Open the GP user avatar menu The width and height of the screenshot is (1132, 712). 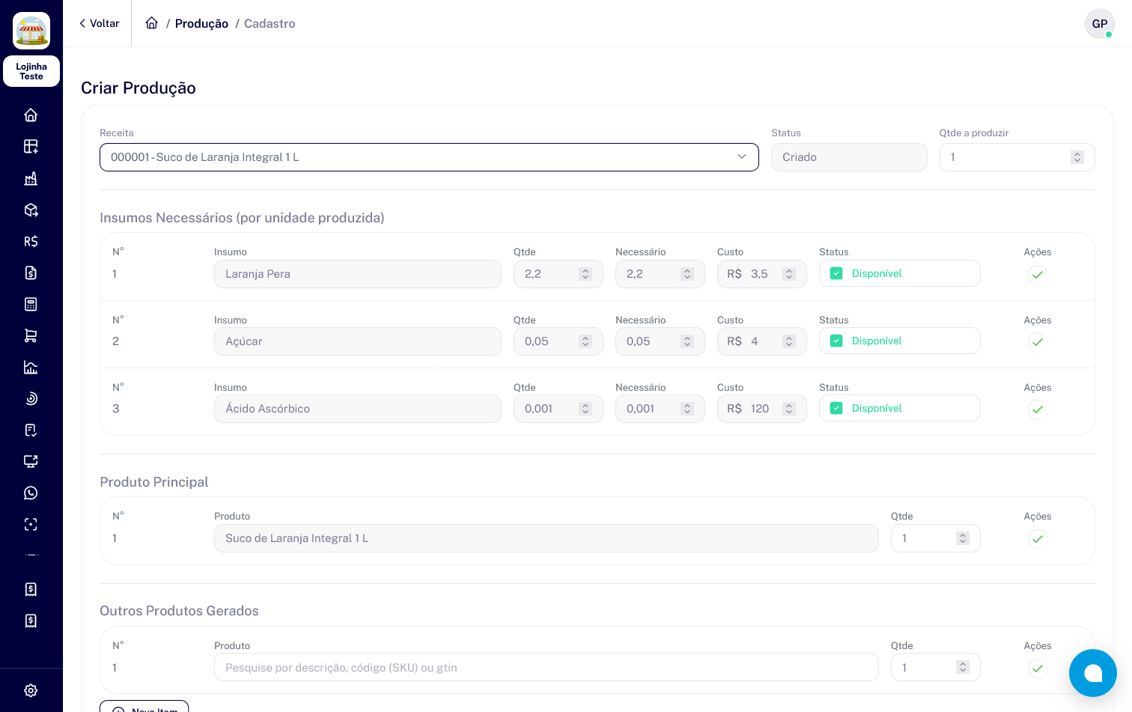click(x=1099, y=23)
